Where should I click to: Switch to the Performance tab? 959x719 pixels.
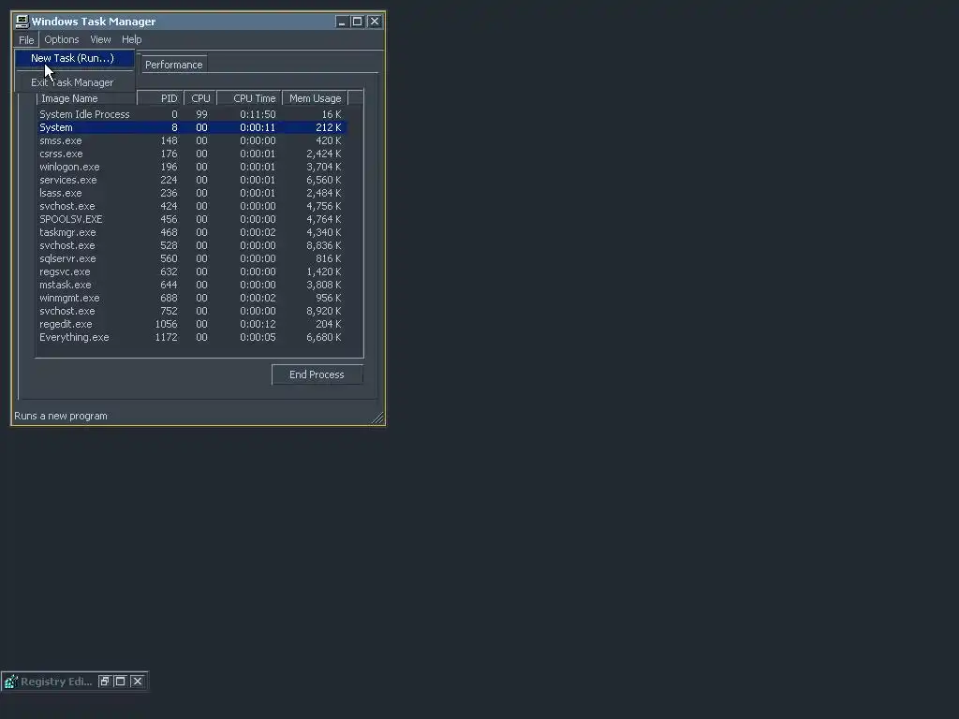pos(173,65)
